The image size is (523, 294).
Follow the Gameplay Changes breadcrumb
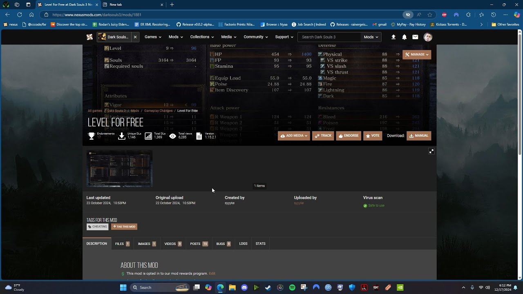click(x=158, y=111)
